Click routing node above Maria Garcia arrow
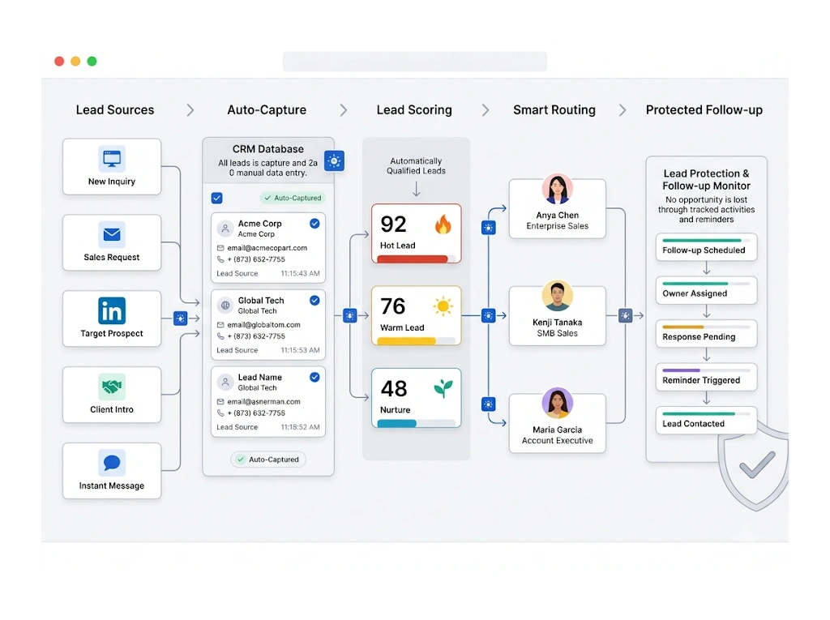 [x=489, y=404]
